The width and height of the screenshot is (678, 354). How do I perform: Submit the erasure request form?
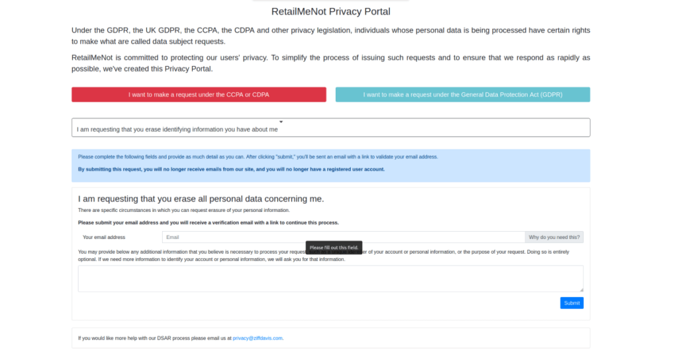click(x=571, y=303)
